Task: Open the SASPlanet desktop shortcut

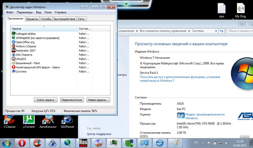Action: point(67,122)
